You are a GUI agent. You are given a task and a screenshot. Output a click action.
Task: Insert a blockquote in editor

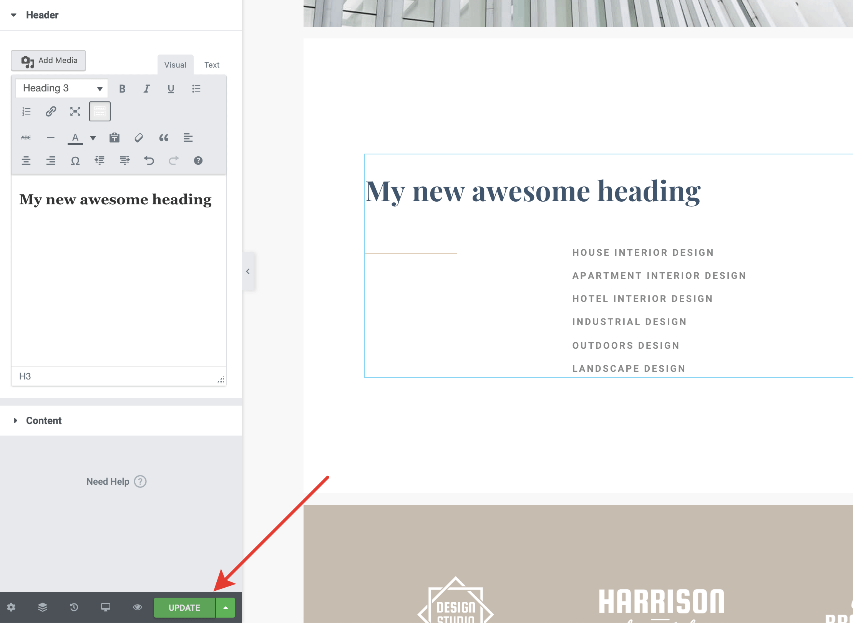coord(164,138)
